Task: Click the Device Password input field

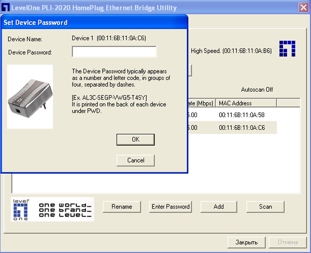Action: tap(114, 52)
